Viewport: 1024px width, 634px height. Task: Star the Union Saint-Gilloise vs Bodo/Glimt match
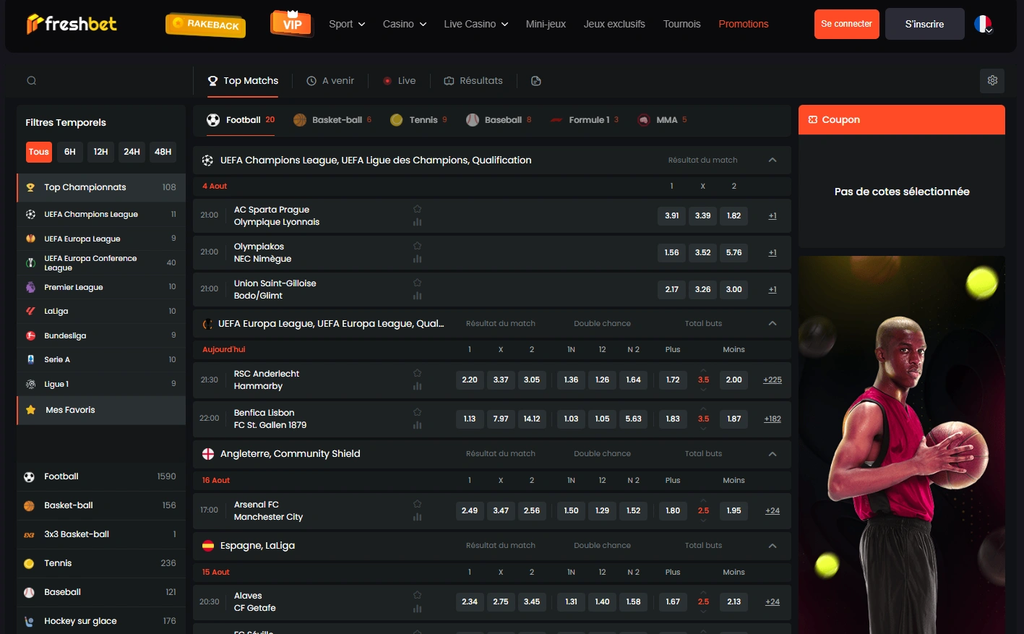click(x=418, y=283)
